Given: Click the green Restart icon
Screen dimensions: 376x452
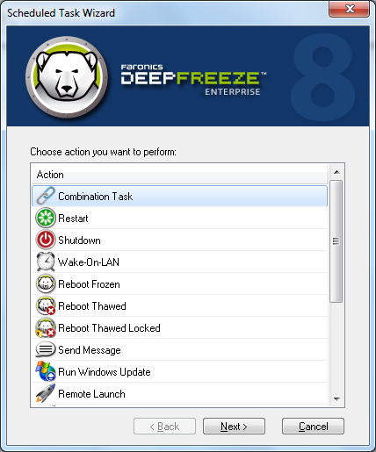Looking at the screenshot, I should tap(46, 218).
